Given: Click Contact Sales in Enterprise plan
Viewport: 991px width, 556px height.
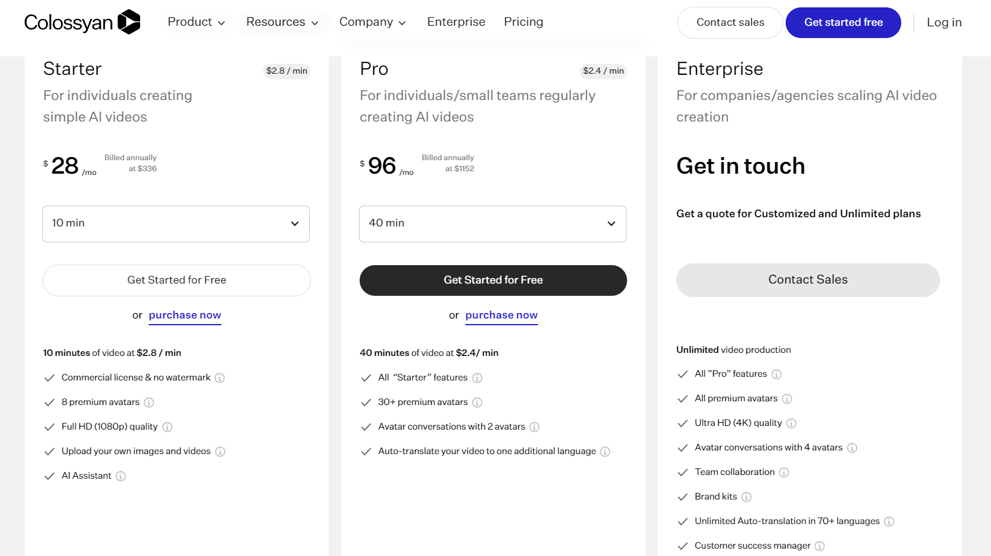Looking at the screenshot, I should click(x=808, y=280).
